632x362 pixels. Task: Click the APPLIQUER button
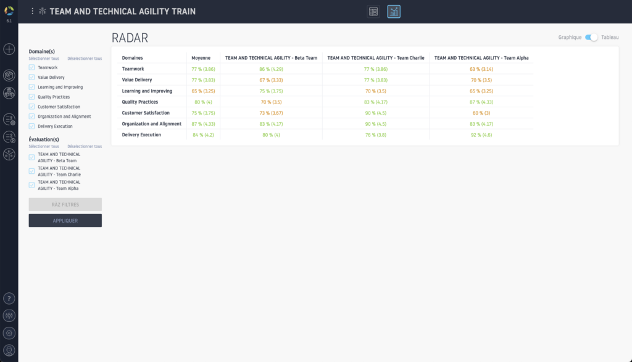[65, 220]
